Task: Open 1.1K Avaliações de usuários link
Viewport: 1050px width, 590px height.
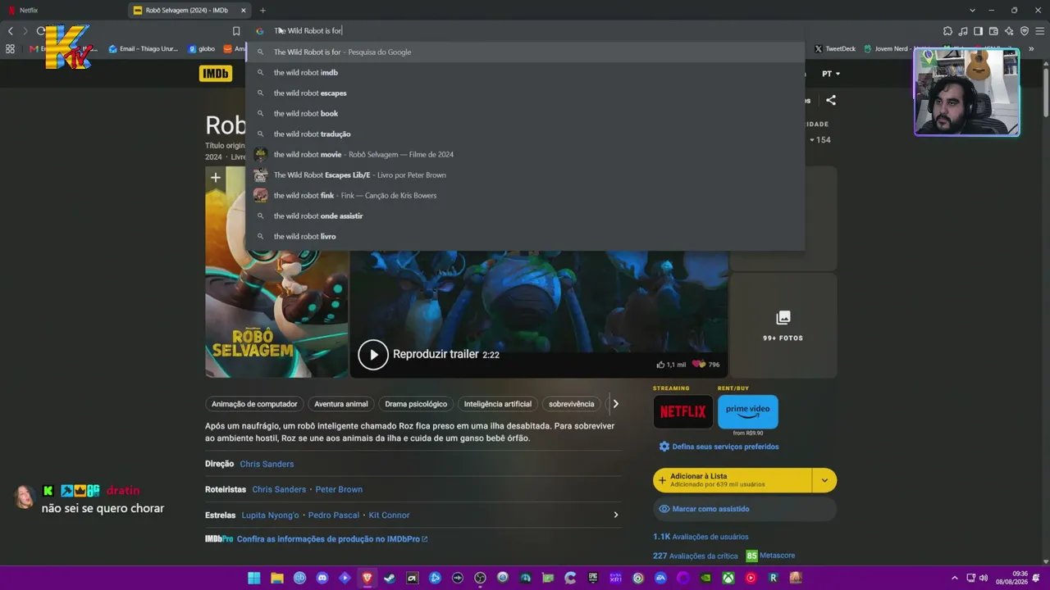Action: pyautogui.click(x=701, y=537)
